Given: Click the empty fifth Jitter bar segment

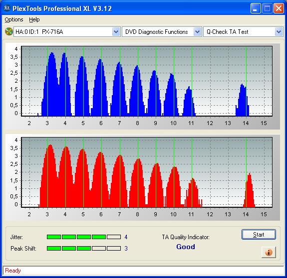Looking at the screenshot, I should [114, 237].
